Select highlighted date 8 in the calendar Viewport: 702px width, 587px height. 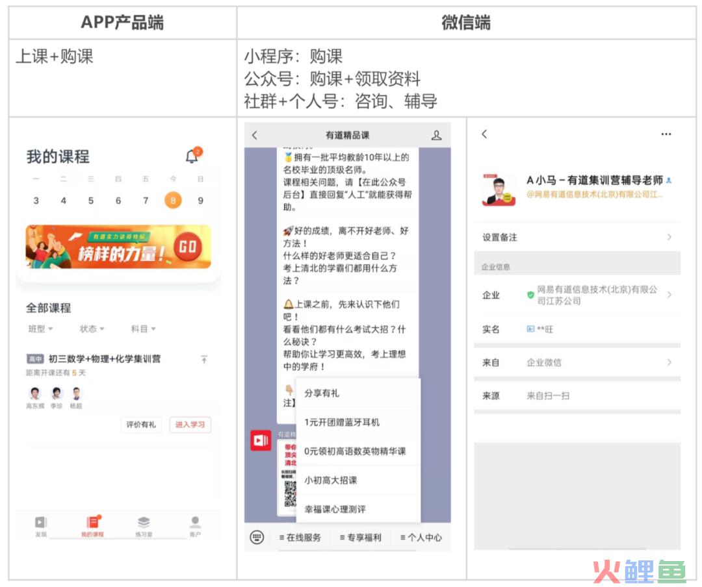point(173,200)
